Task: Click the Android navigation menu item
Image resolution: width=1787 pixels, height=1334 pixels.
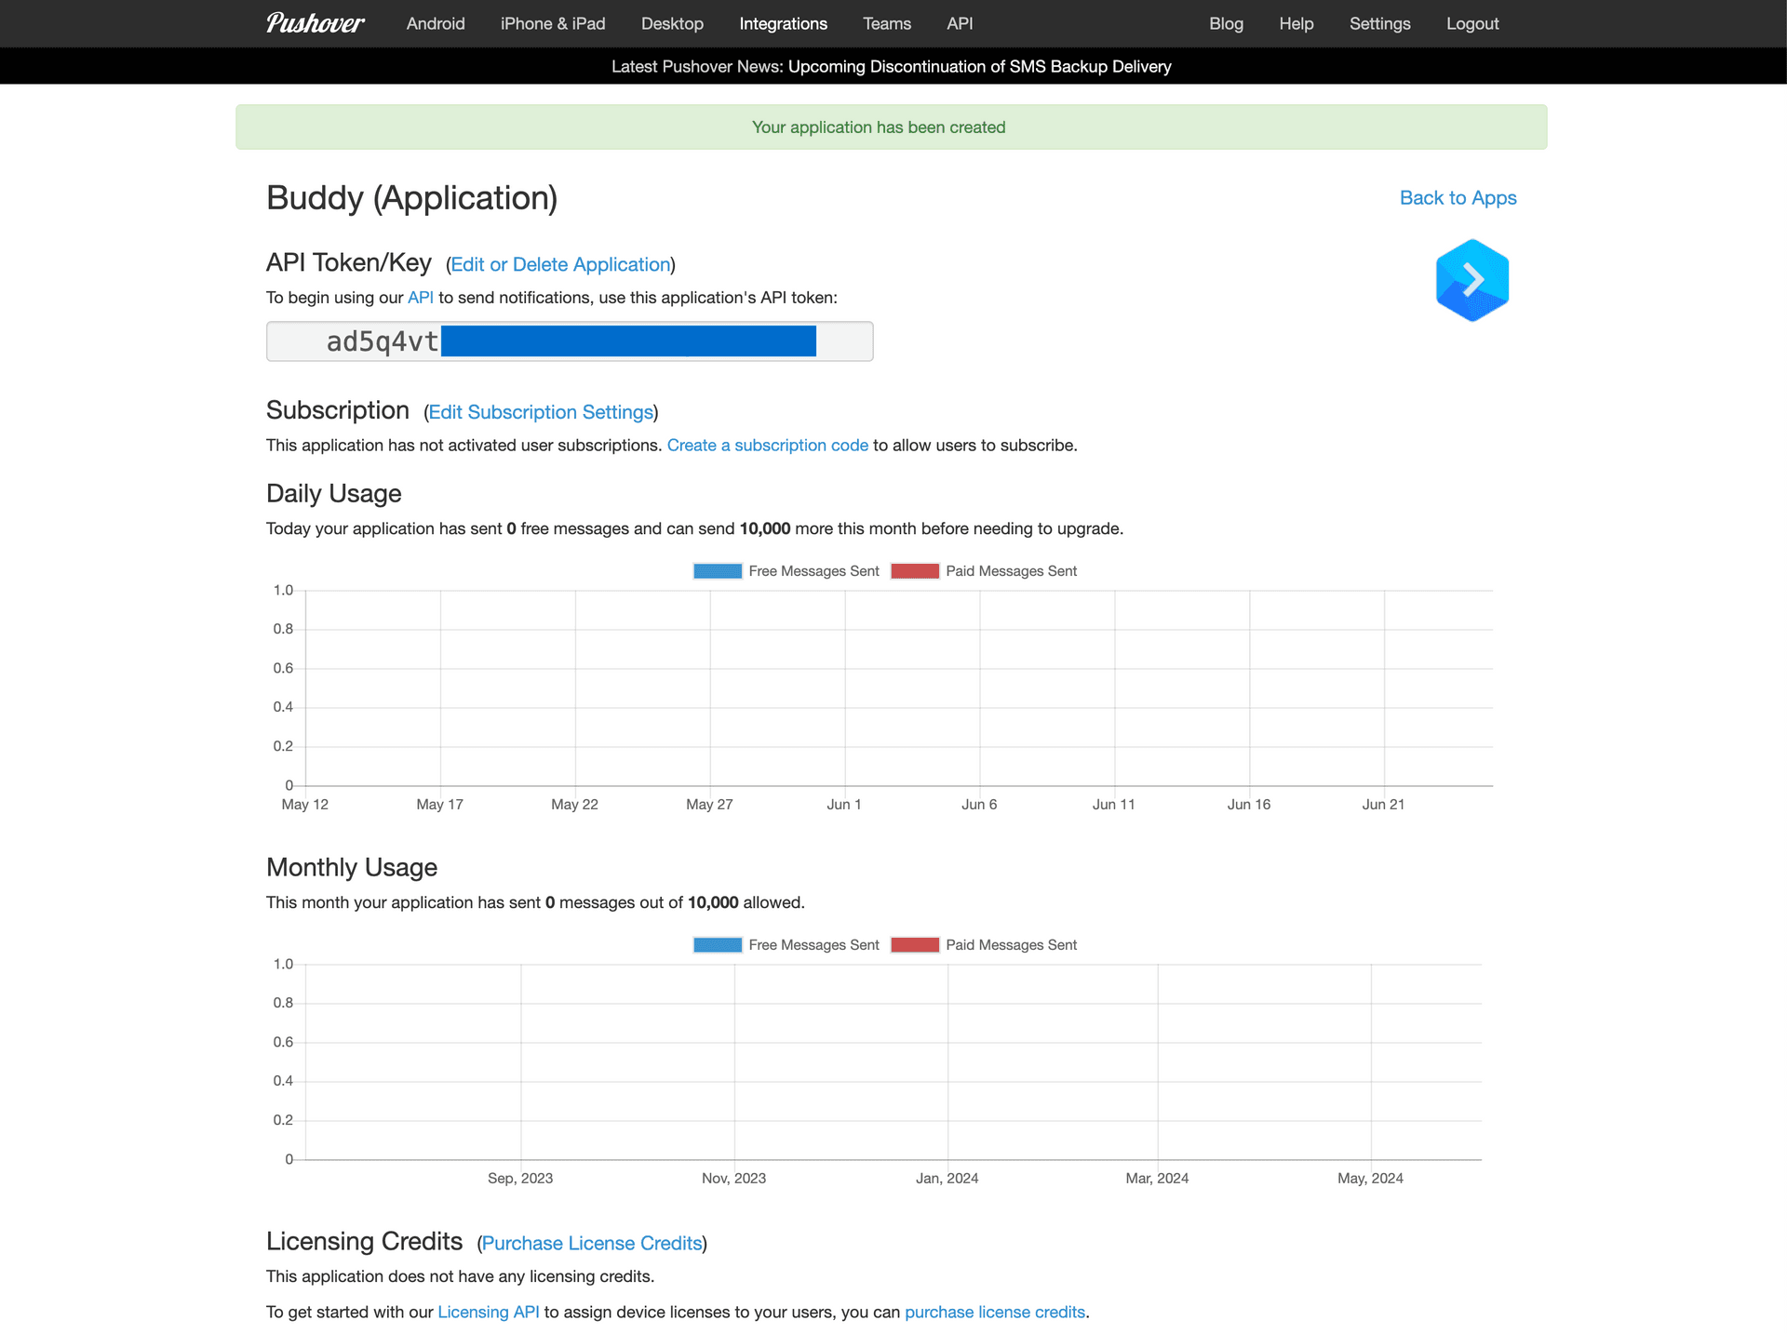Action: click(x=435, y=24)
